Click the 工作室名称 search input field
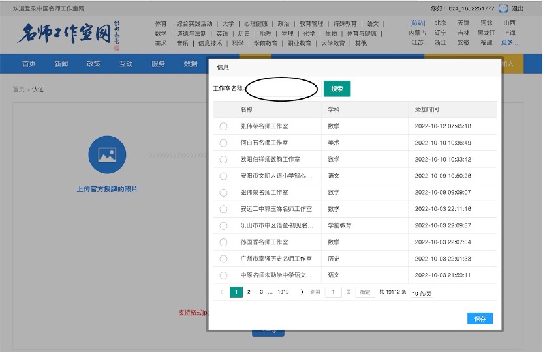This screenshot has height=353, width=543. pos(283,89)
